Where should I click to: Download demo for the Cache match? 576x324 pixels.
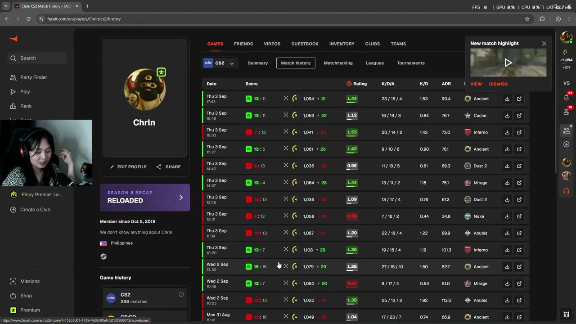(x=507, y=116)
